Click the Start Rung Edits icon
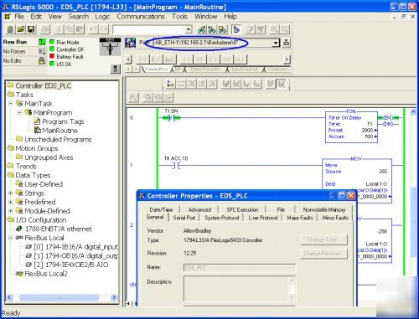 [x=170, y=84]
